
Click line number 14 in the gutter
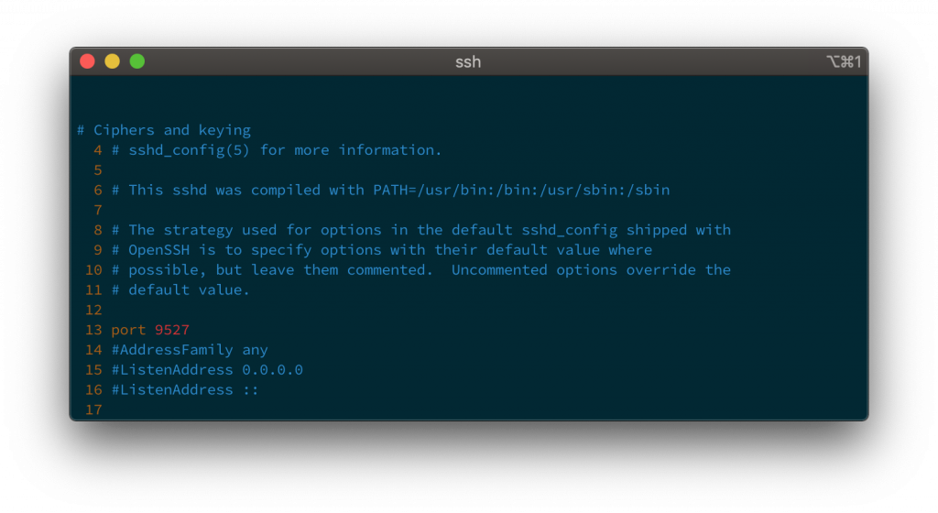coord(93,350)
